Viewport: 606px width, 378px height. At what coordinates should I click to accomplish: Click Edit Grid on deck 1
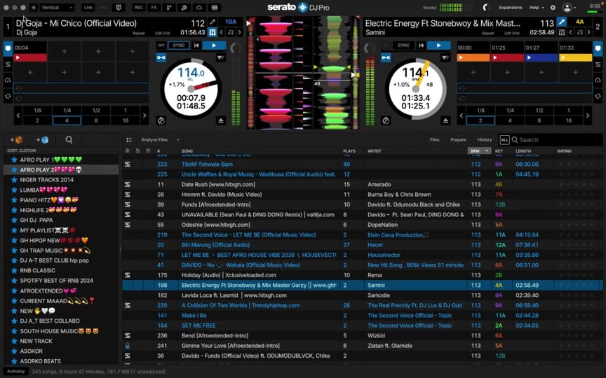point(162,34)
